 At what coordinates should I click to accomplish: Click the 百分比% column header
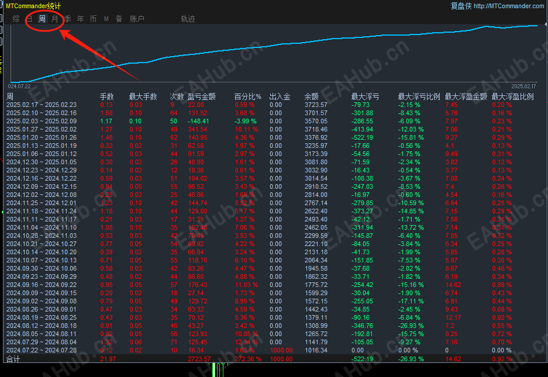pyautogui.click(x=247, y=97)
